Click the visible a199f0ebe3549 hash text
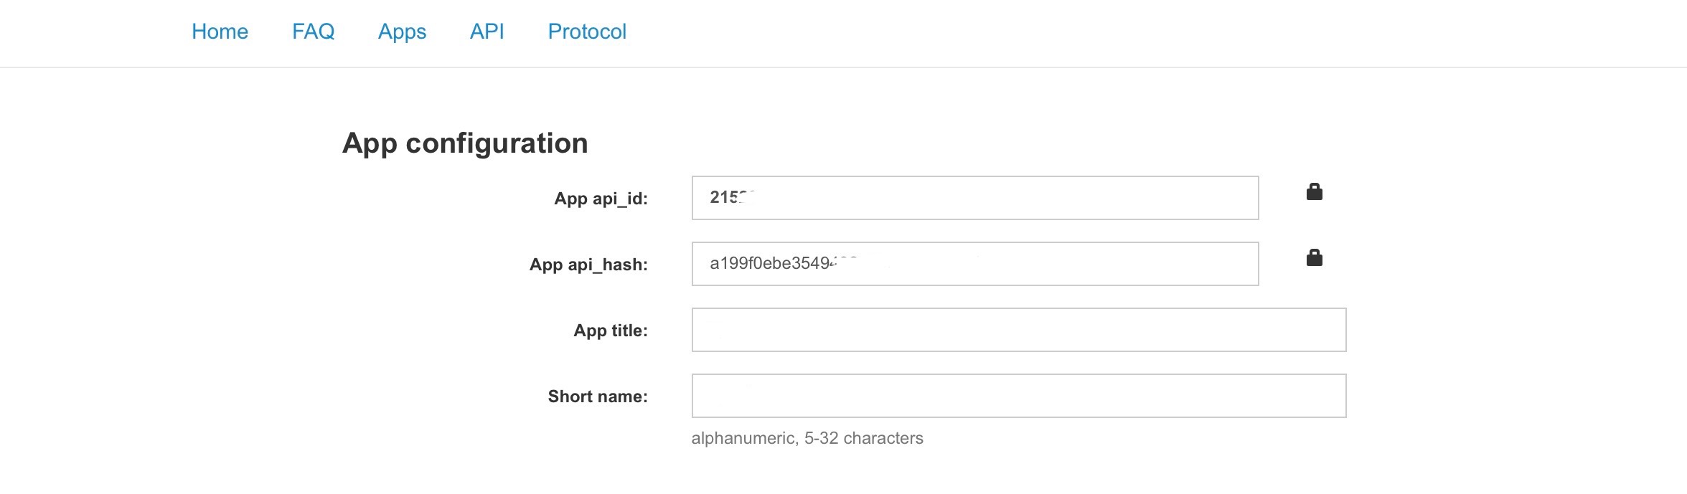Image resolution: width=1687 pixels, height=494 pixels. [x=771, y=264]
